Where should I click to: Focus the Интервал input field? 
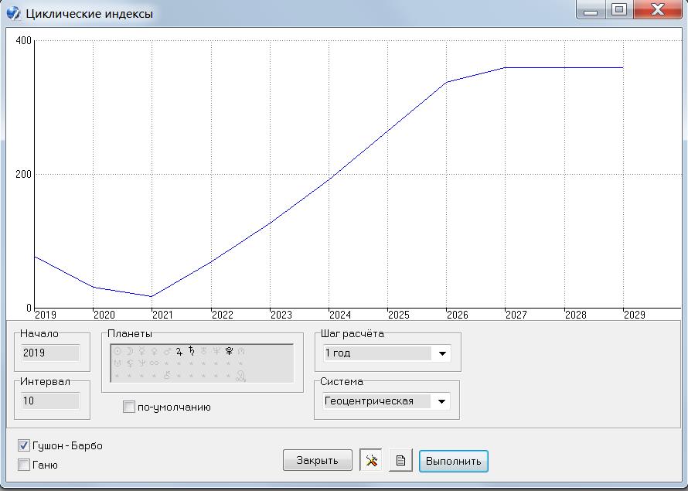pos(50,401)
